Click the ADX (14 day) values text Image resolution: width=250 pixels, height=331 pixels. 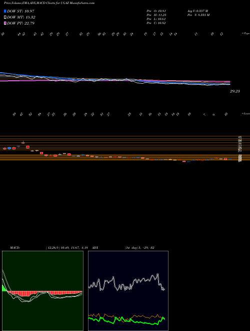139,248
